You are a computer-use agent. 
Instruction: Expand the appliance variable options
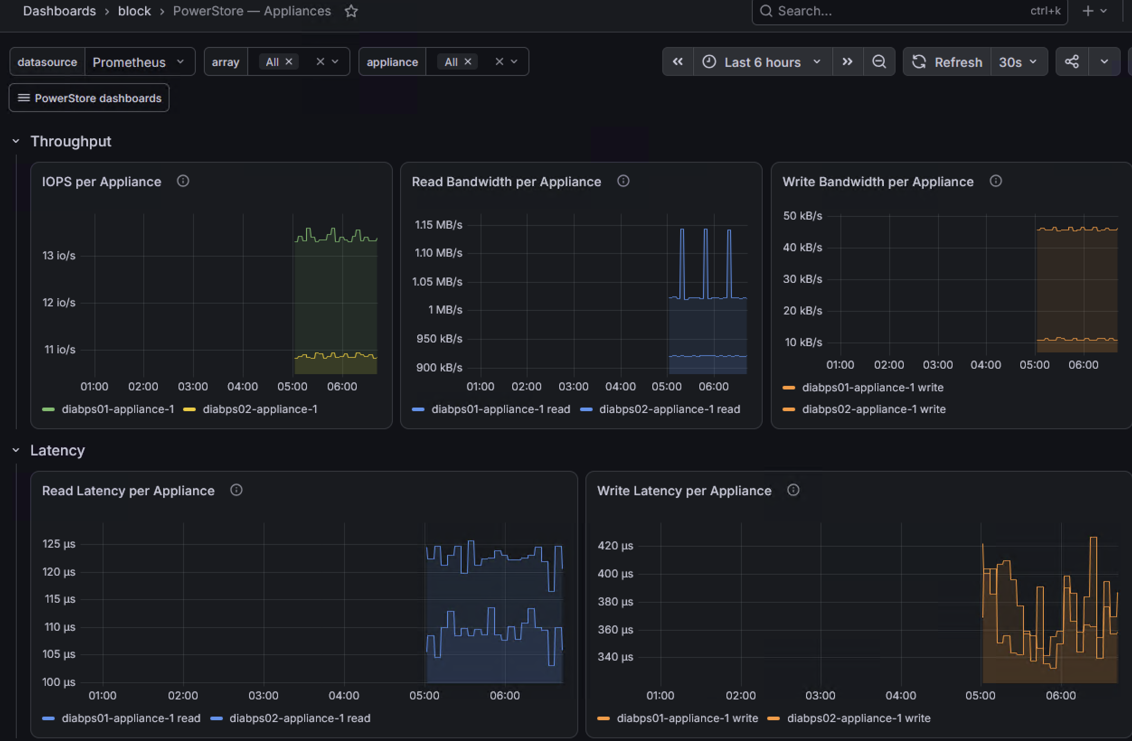514,62
